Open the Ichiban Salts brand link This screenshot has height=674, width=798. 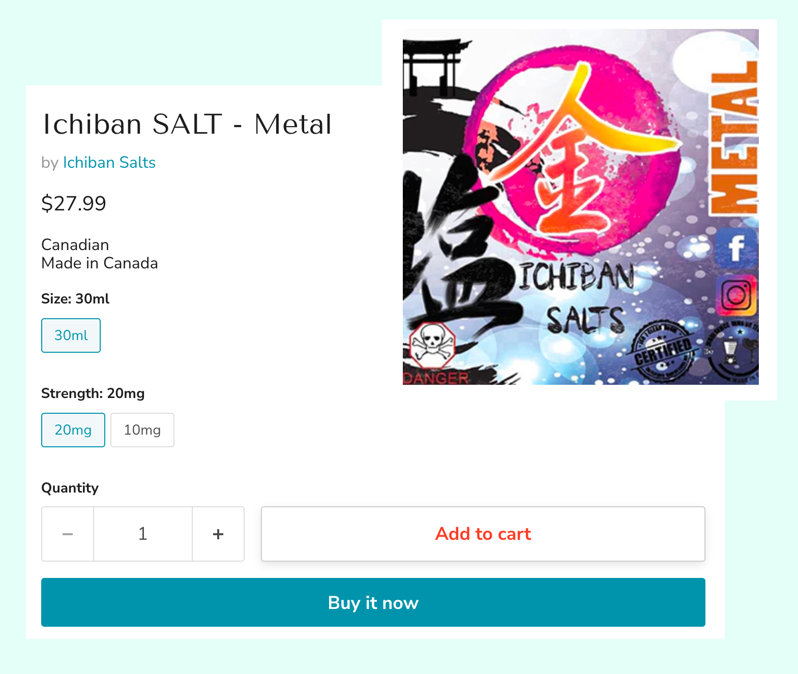(x=109, y=163)
